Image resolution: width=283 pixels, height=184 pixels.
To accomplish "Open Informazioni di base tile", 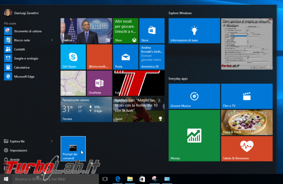I will click(194, 31).
